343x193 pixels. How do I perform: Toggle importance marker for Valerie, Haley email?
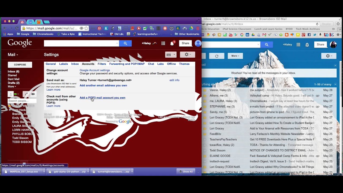coord(204,90)
